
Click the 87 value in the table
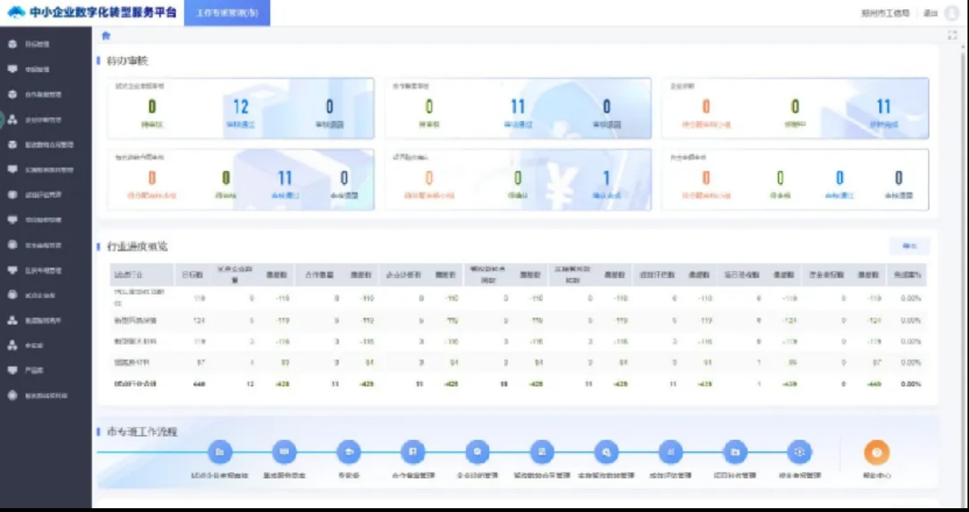click(x=201, y=363)
